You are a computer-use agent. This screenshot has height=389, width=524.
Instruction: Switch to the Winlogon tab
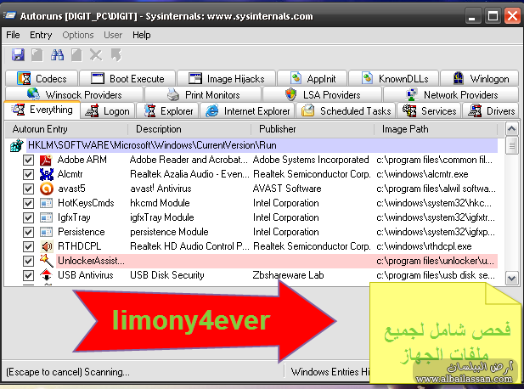point(480,78)
